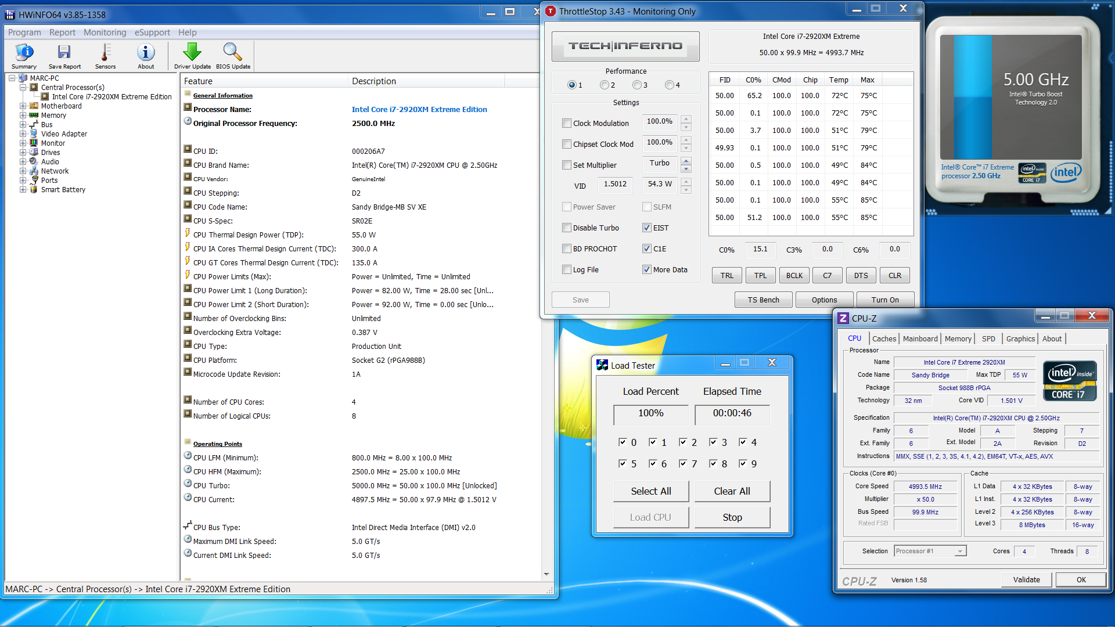Expand the Bus tree node
Screen dimensions: 1115x627
(x=23, y=124)
